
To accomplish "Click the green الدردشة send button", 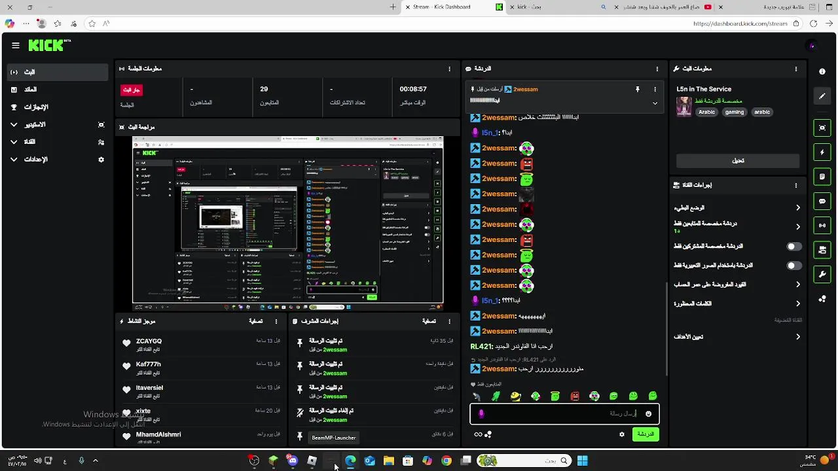I will coord(646,434).
